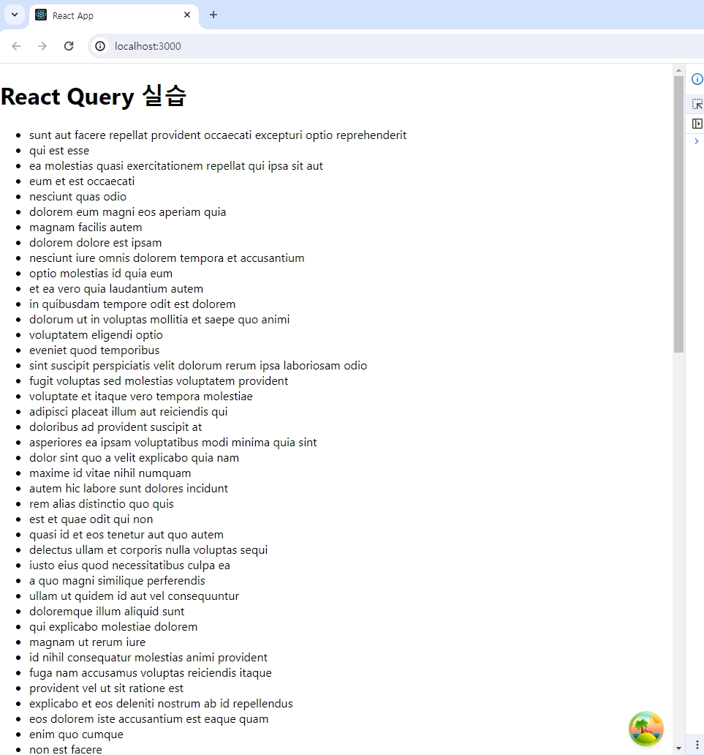Click 'doloremque illum aliquid sunt' item
Viewport: 704px width, 755px height.
107,612
